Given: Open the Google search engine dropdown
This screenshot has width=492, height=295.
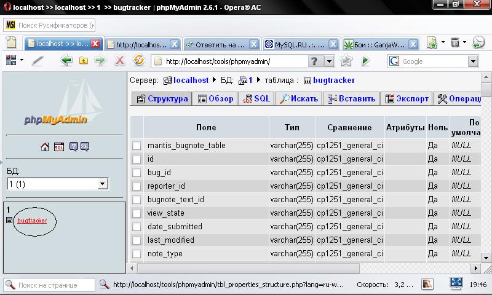Looking at the screenshot, I should point(473,61).
